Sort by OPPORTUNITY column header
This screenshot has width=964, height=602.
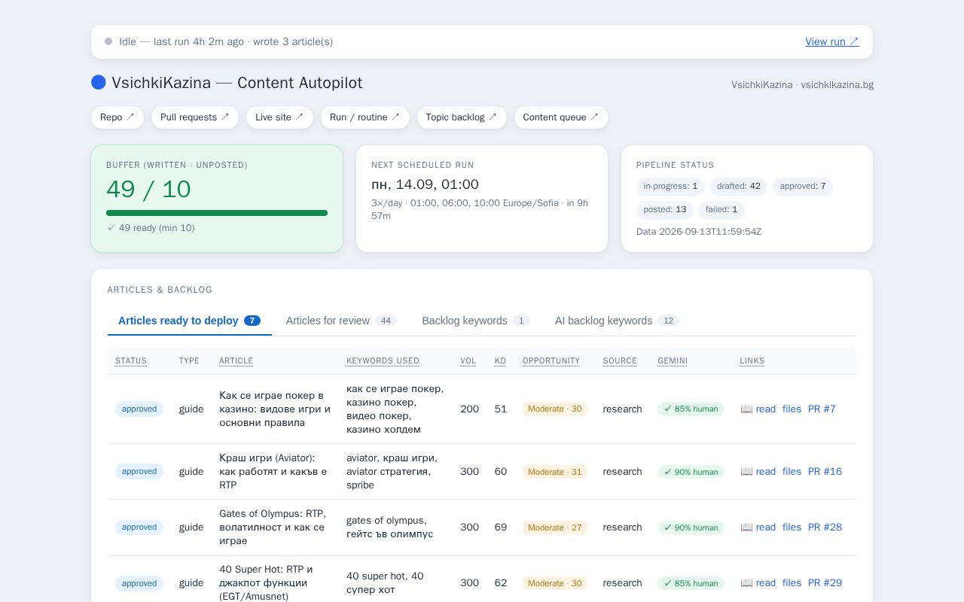(x=551, y=361)
